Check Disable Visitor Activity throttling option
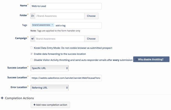 point(32,60)
